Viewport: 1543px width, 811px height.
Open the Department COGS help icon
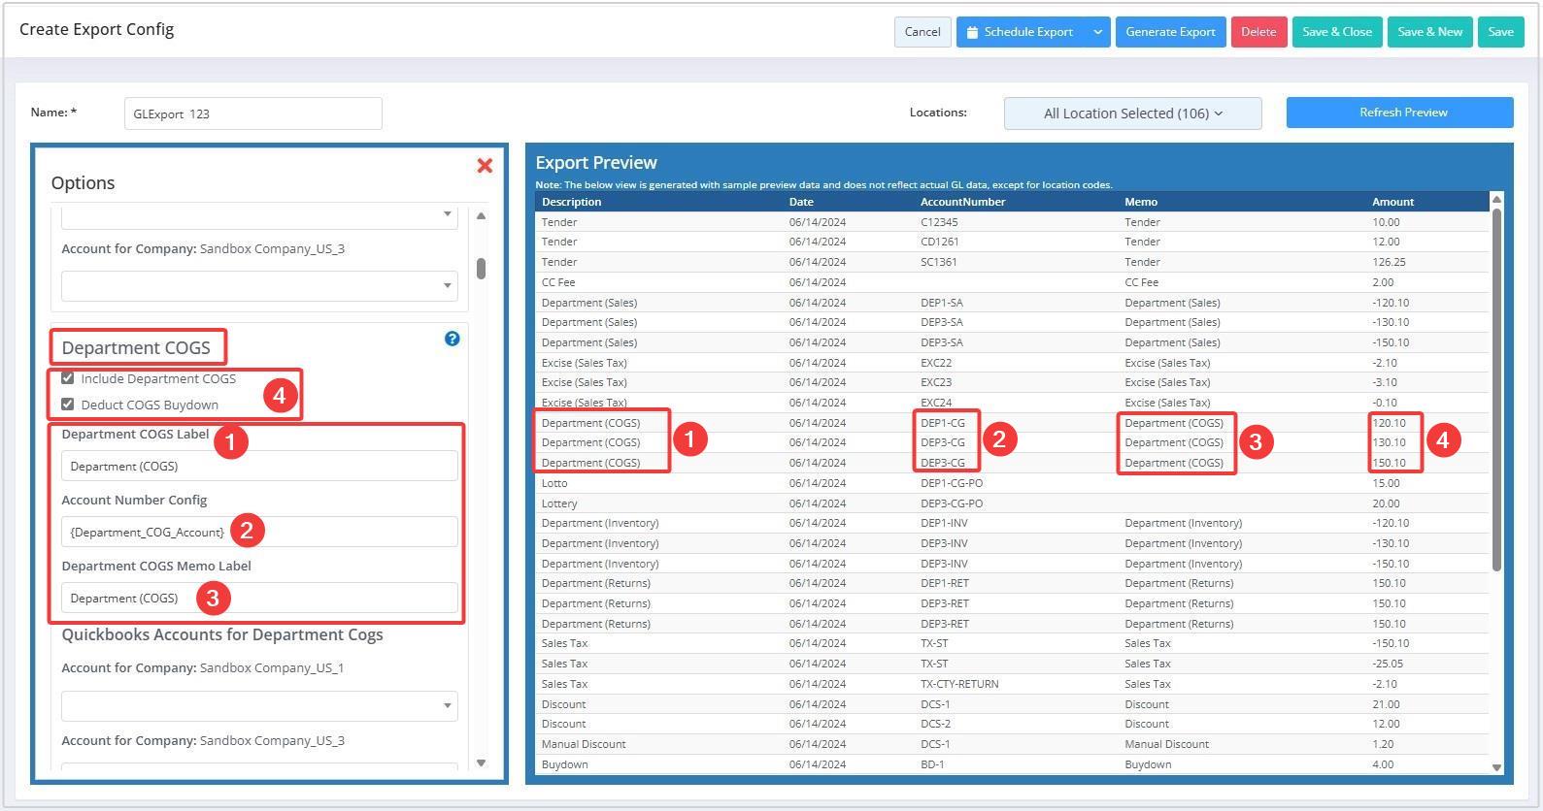coord(452,339)
